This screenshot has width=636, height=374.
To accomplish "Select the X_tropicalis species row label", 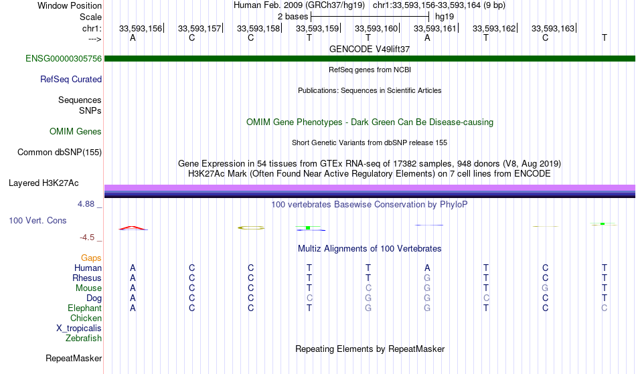I will pyautogui.click(x=79, y=329).
